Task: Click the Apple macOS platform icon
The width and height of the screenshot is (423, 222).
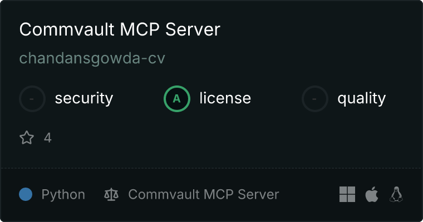Action: tap(372, 194)
